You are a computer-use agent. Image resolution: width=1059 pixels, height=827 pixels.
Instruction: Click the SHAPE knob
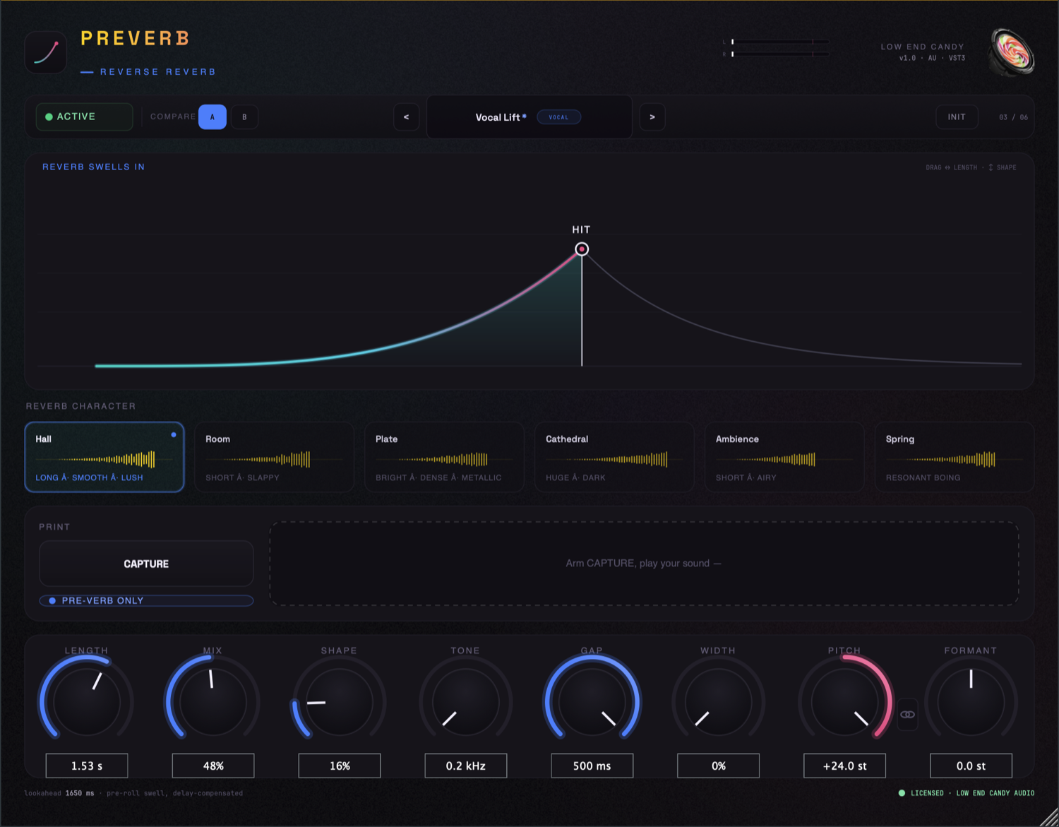tap(340, 702)
